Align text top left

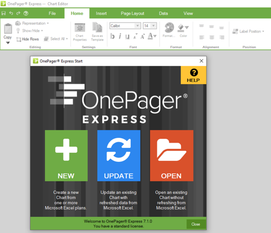202,26
